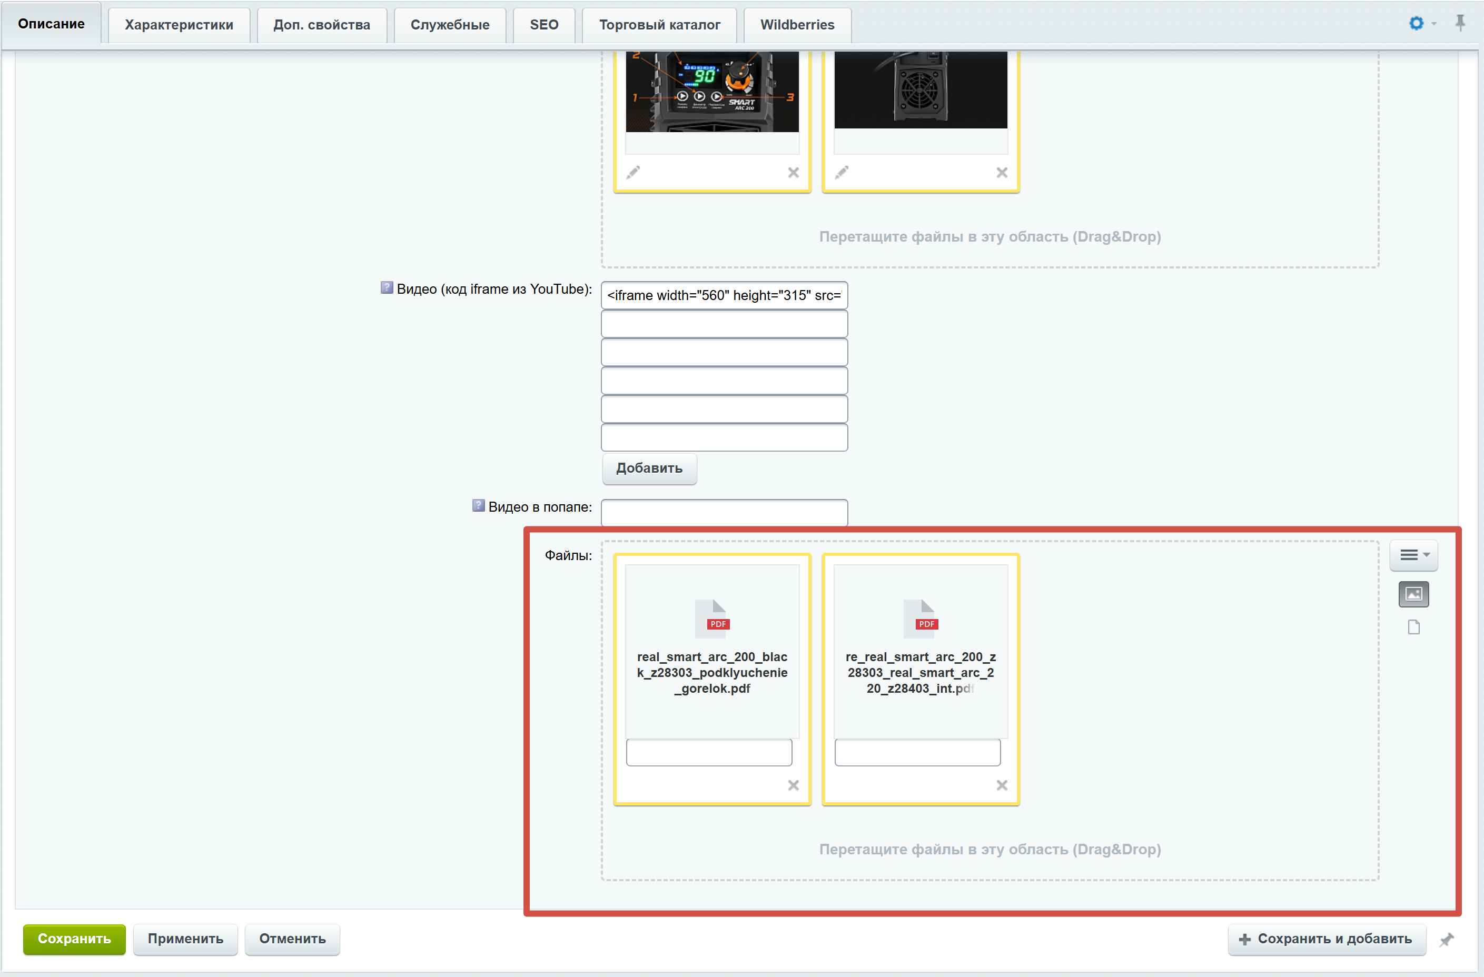Delete the second product image

1002,173
